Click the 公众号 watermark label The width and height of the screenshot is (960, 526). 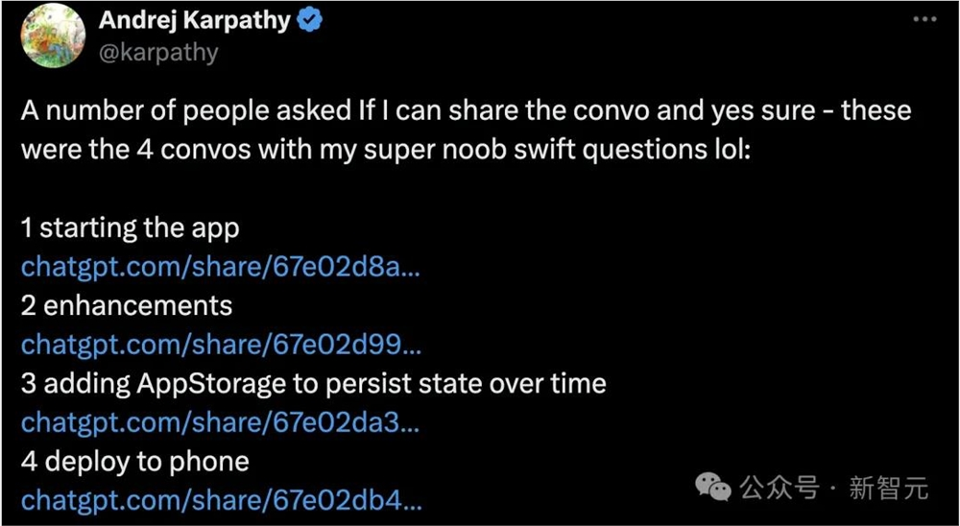781,489
